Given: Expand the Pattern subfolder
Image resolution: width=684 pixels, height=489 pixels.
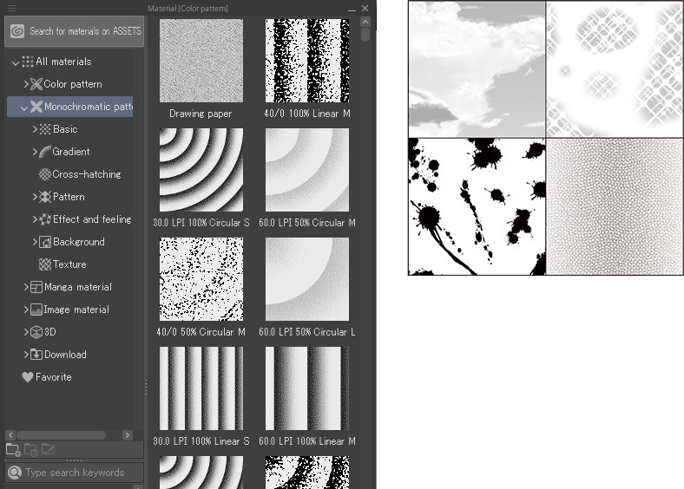Looking at the screenshot, I should coord(35,197).
